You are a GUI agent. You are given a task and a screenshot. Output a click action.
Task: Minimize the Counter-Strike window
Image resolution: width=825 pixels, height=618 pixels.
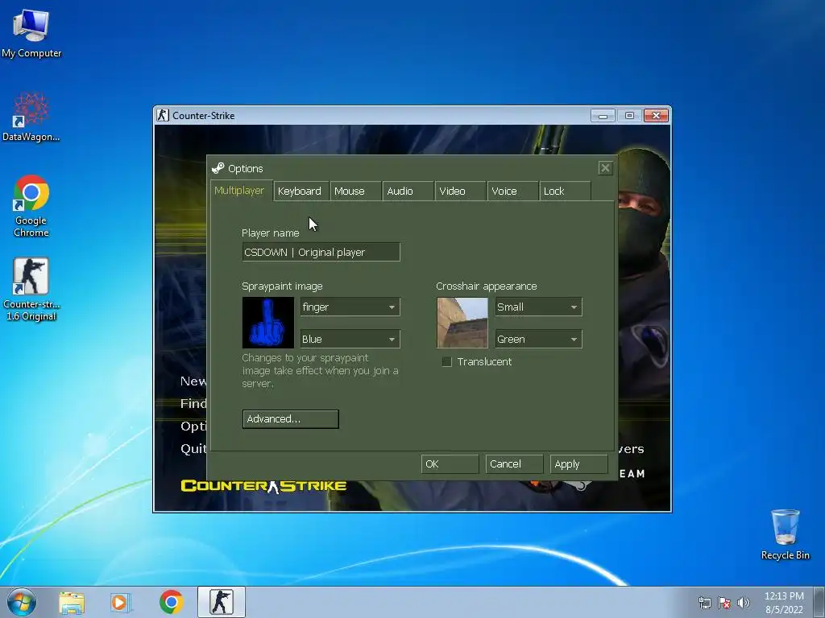click(x=603, y=115)
